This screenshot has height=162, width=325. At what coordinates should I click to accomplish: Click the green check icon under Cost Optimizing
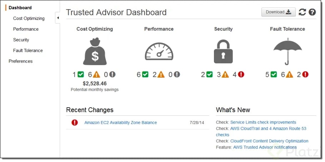(81, 74)
